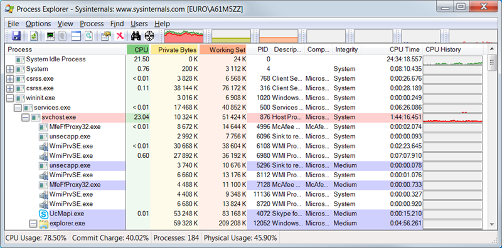Open Properties toolbar icon
Screen dimensions: 502x248
coord(105,36)
